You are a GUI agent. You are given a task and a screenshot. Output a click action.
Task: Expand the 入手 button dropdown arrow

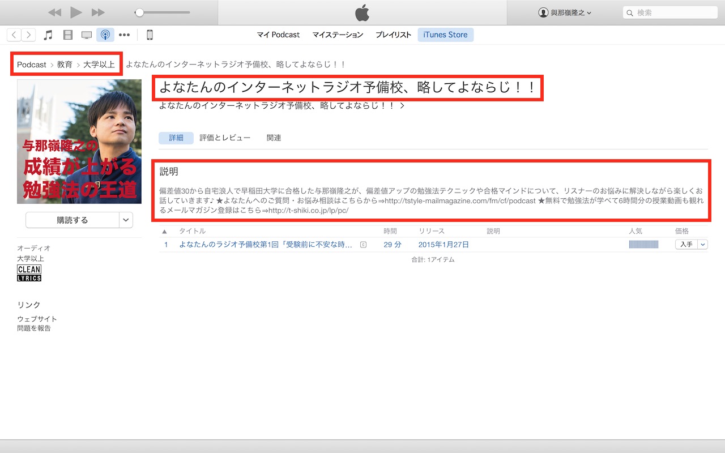pos(703,245)
